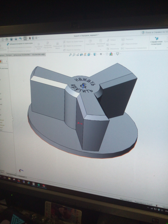The height and width of the screenshot is (224, 168).
Task: Open the dropdown arrow beside Apply Scene
Action: 114,54
